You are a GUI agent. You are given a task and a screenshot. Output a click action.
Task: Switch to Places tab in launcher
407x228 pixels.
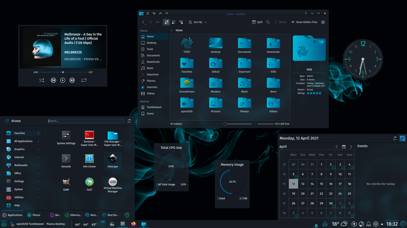pyautogui.click(x=34, y=215)
